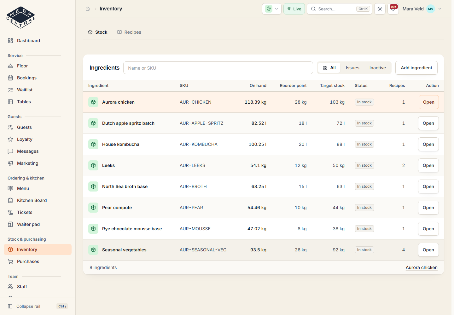Collapse the sidebar rail
This screenshot has height=315, width=454.
point(38,306)
